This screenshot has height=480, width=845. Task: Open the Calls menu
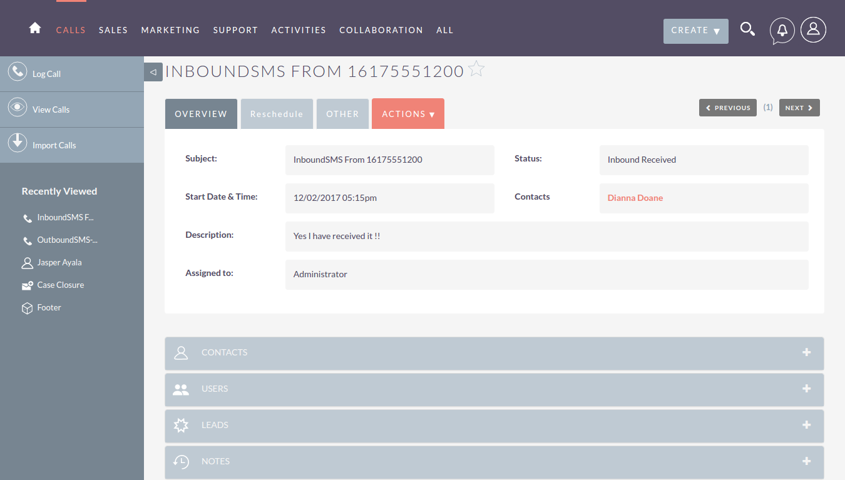pyautogui.click(x=71, y=30)
